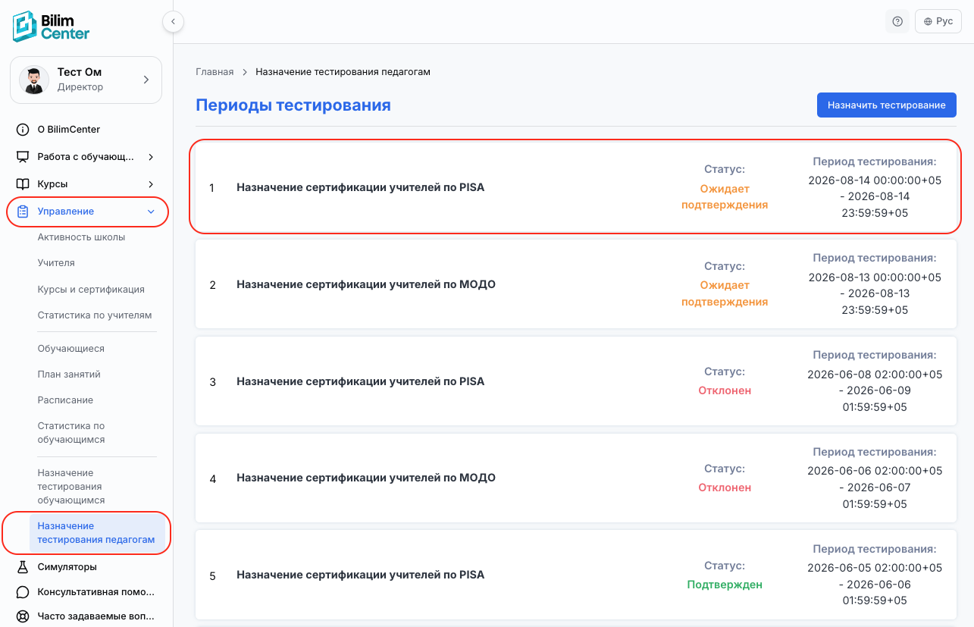Expand the Работа с обучающимися chevron
The width and height of the screenshot is (974, 627).
(151, 157)
